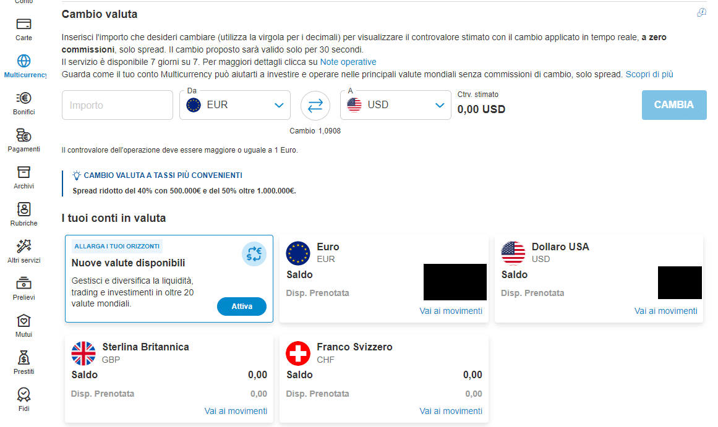This screenshot has width=718, height=427.
Task: Open the Mutui house icon
Action: click(x=24, y=320)
